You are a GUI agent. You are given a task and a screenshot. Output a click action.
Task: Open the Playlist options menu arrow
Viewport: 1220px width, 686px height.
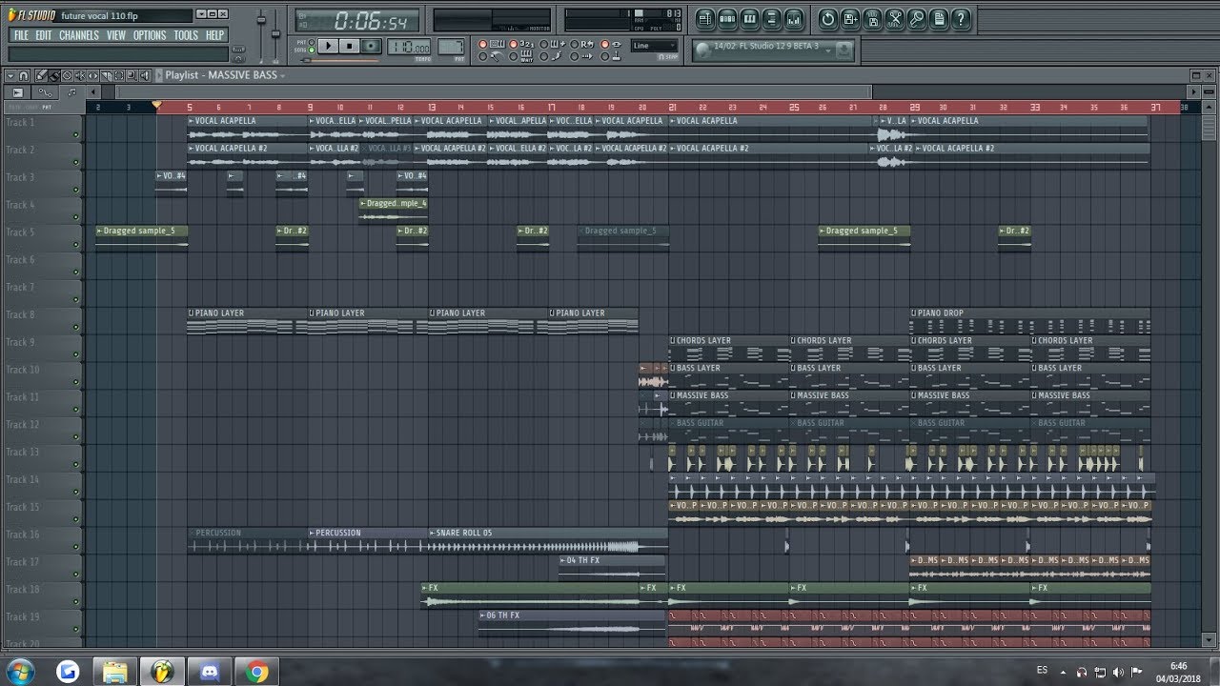pos(10,75)
